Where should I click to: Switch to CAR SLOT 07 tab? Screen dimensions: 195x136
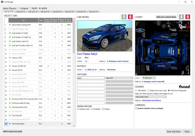pos(93,12)
